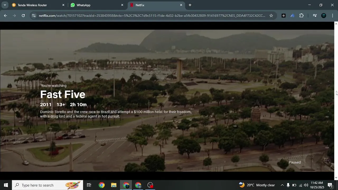Bookmark this page with the star
The image size is (338, 190).
[x=271, y=16]
